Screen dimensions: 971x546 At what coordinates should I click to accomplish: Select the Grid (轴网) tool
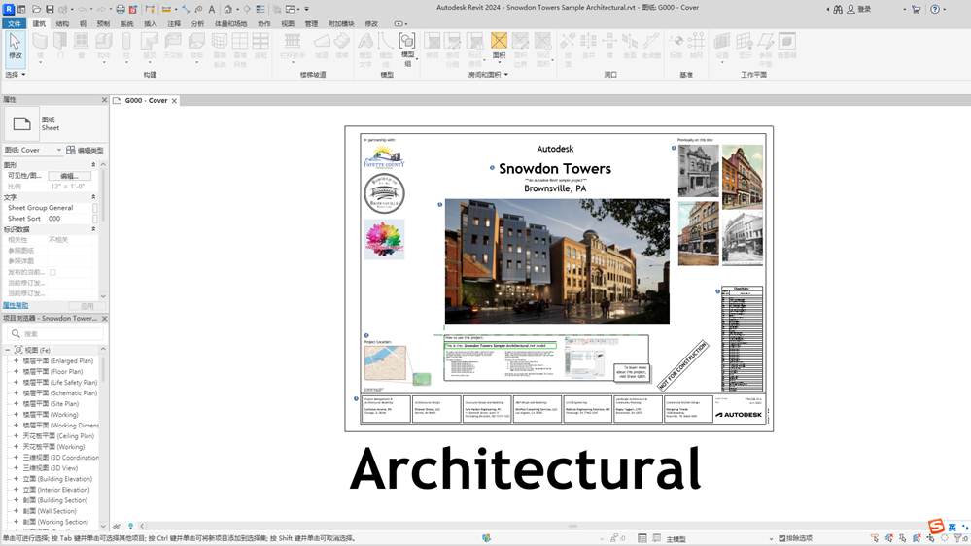(697, 47)
